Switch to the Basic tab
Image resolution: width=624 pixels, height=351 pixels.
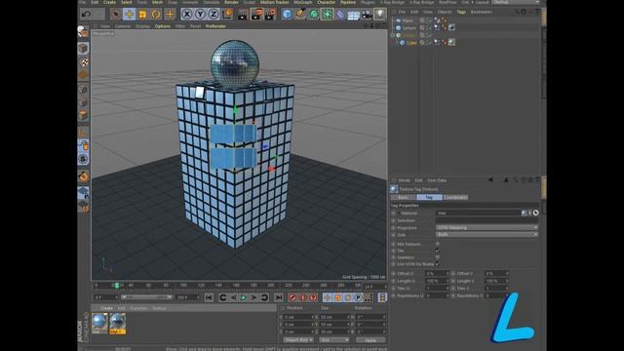403,197
